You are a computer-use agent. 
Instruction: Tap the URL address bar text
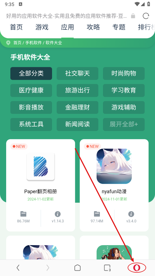(66, 16)
